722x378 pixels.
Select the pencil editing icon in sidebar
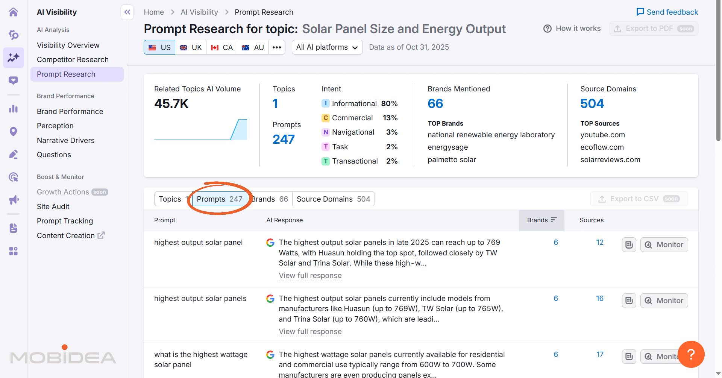coord(13,154)
